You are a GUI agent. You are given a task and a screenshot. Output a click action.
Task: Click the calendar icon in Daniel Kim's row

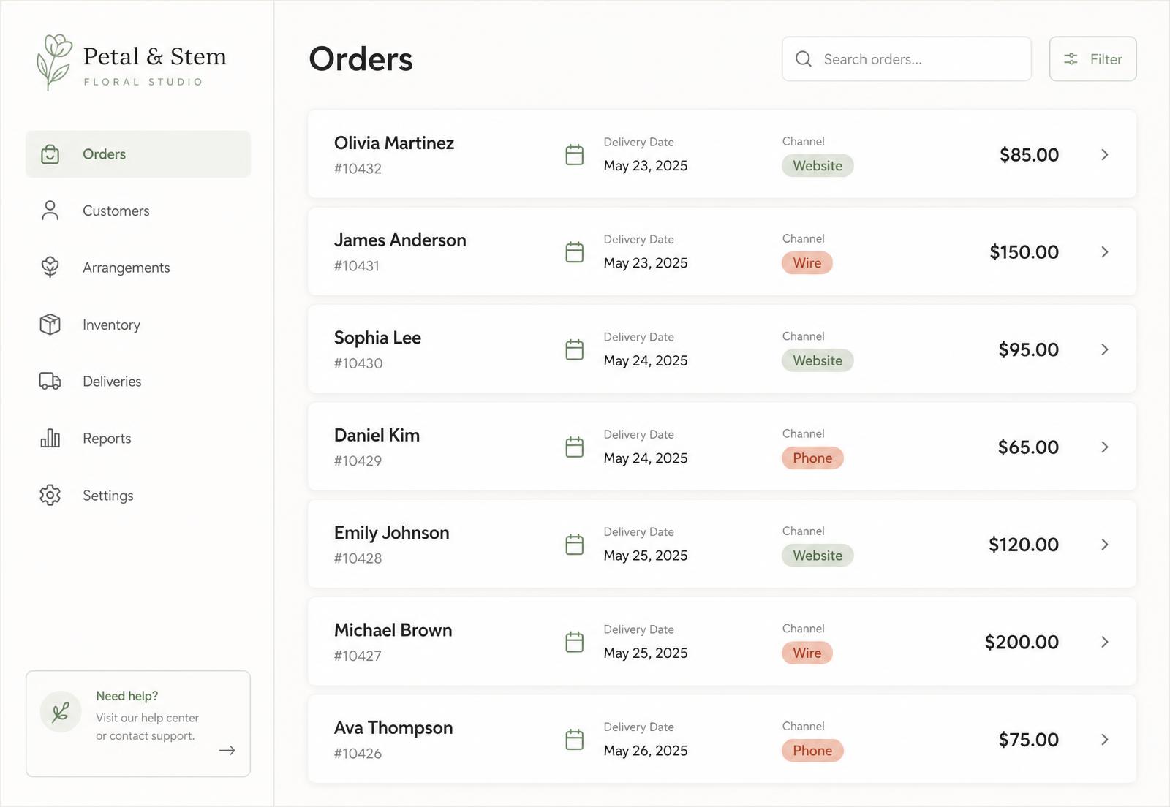575,447
